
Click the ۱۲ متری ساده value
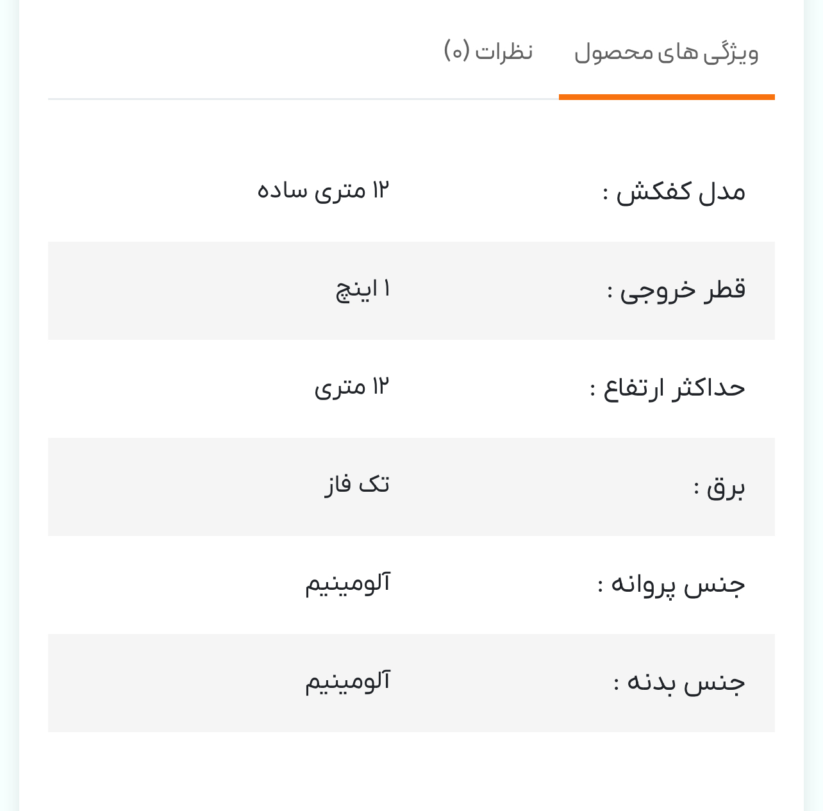(323, 190)
